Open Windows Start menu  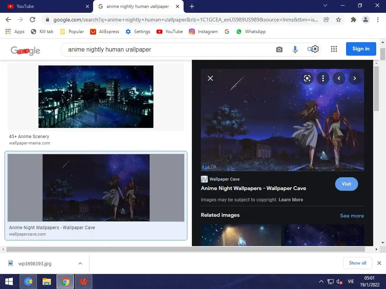[x=9, y=281]
